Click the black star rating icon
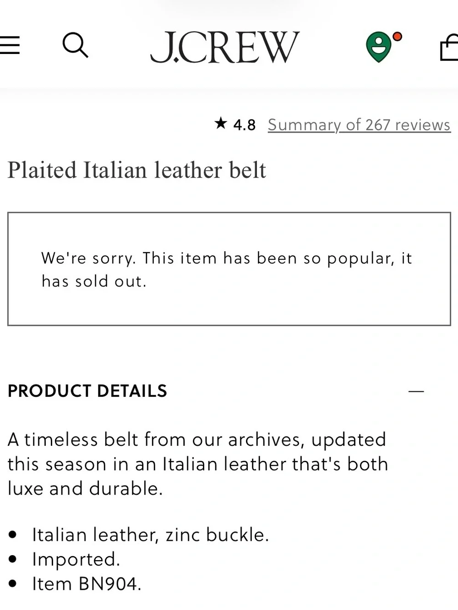The height and width of the screenshot is (610, 458). [221, 123]
